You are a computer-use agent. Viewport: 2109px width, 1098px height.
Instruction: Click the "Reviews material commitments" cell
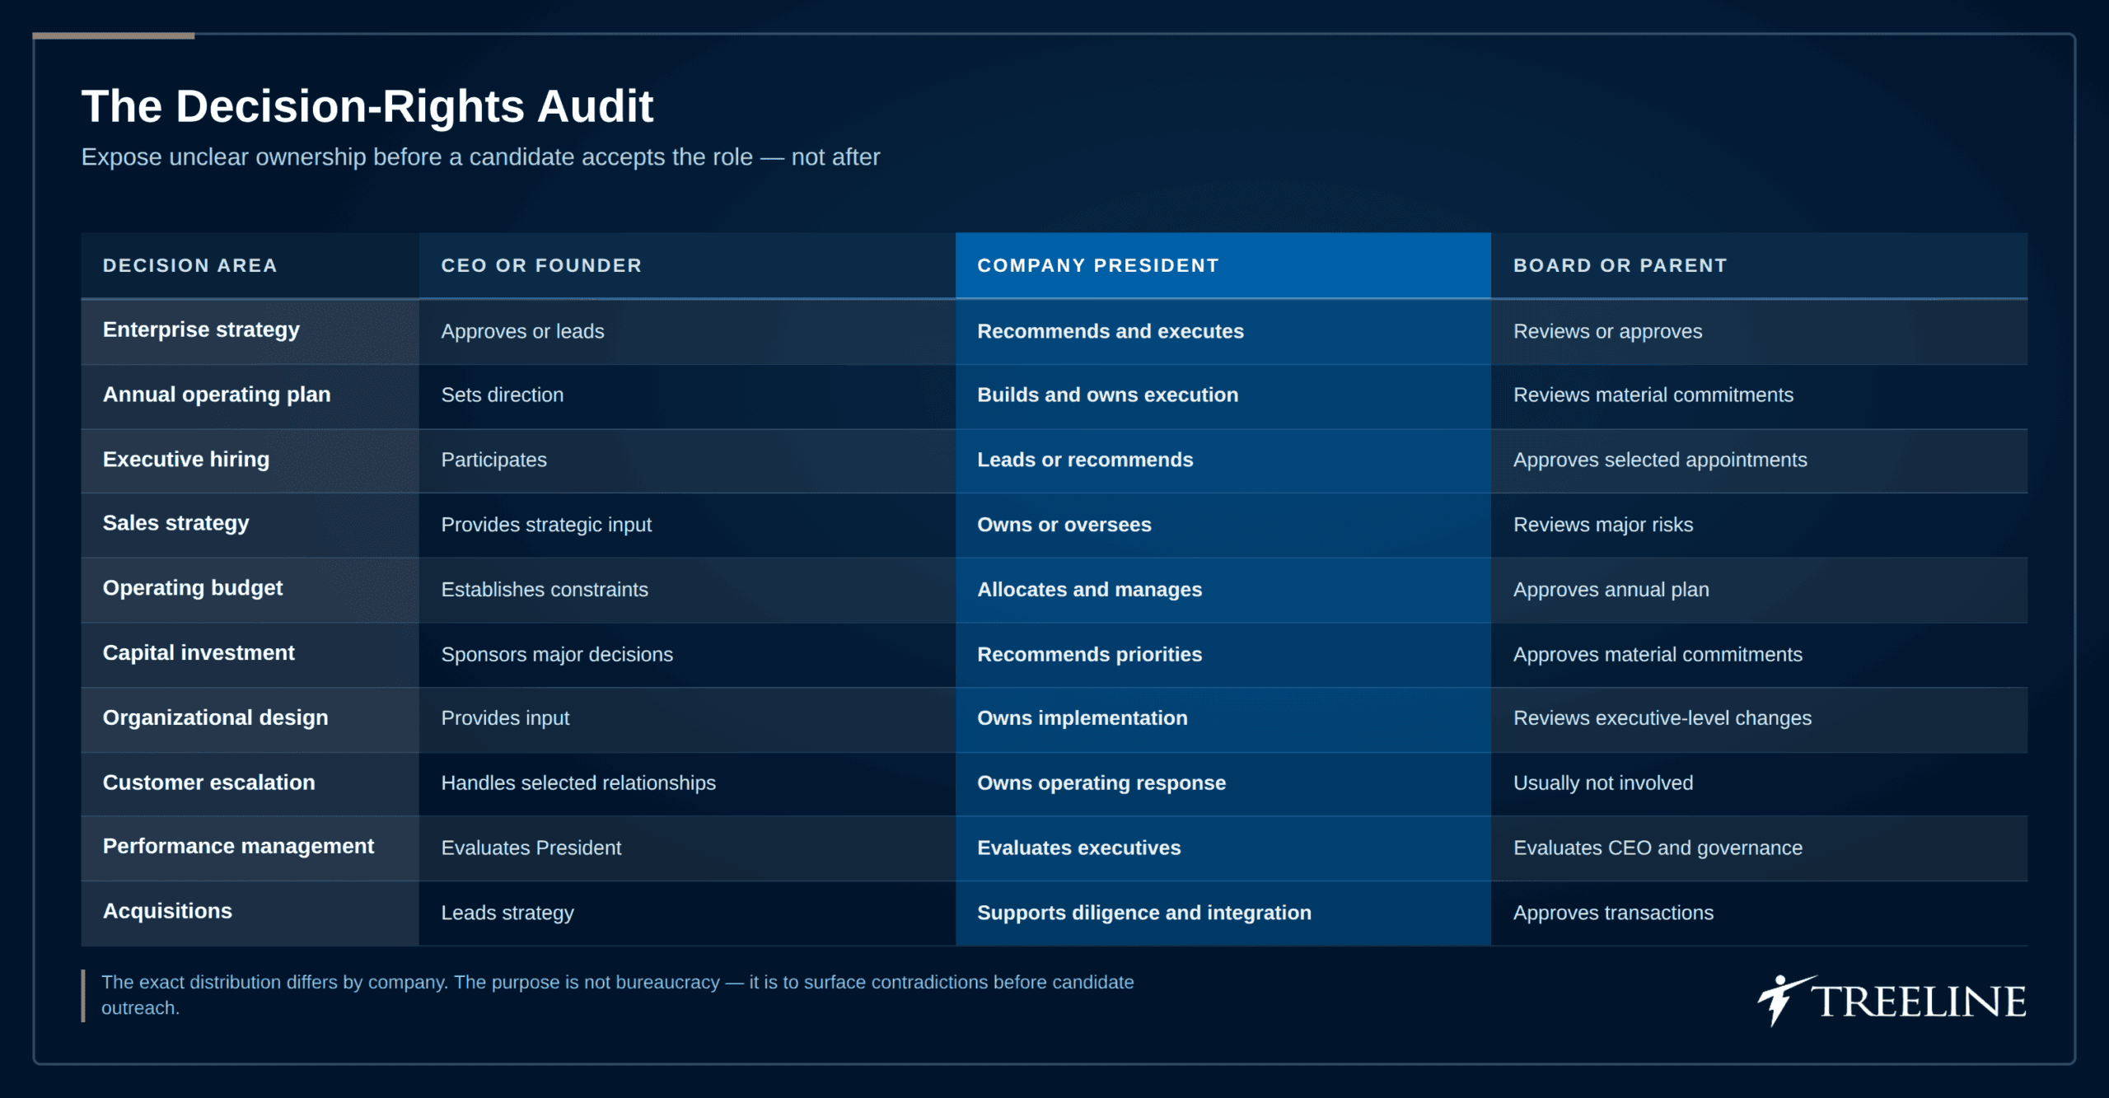pyautogui.click(x=1759, y=395)
